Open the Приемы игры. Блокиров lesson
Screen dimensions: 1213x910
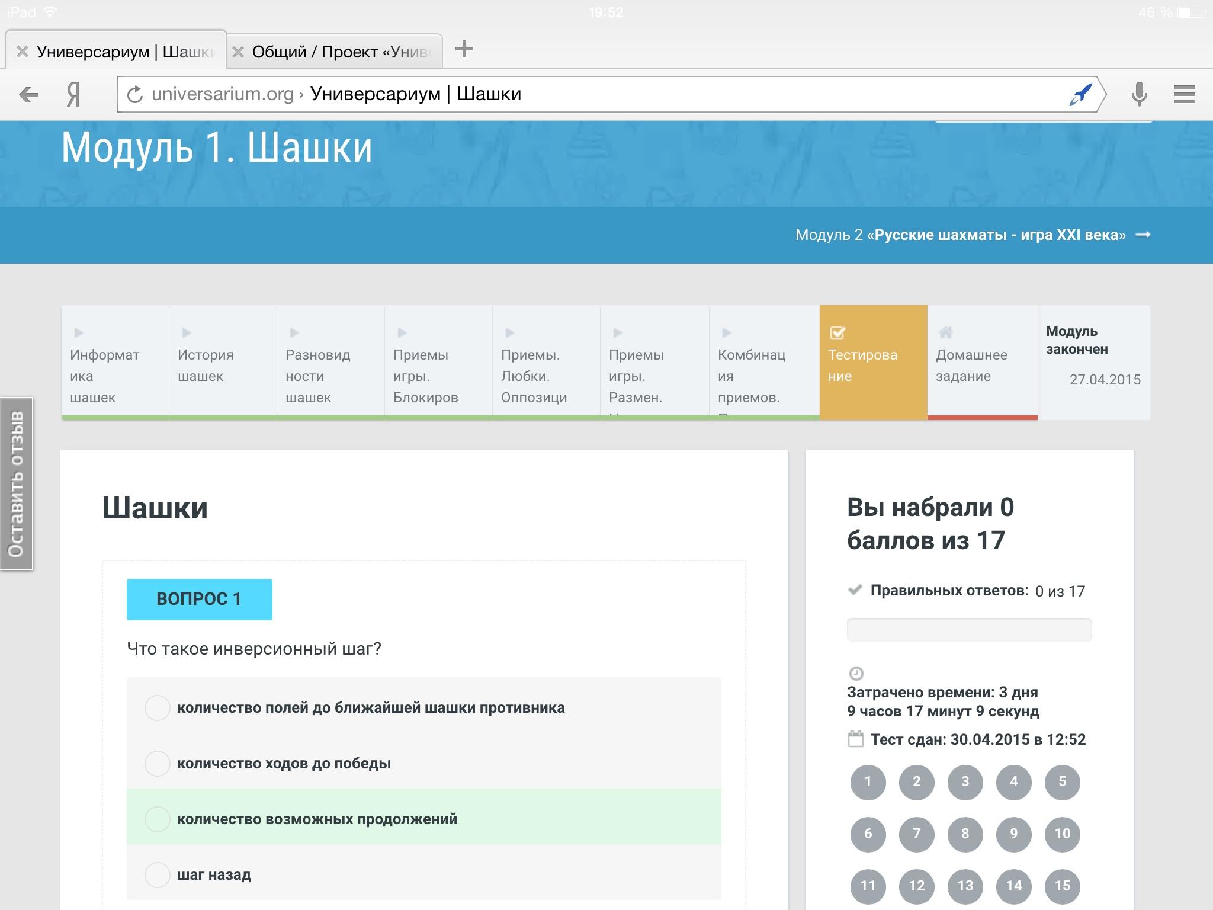[439, 362]
